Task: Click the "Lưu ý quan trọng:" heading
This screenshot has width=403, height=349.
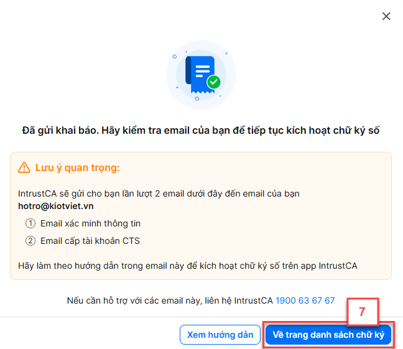Action: (77, 168)
